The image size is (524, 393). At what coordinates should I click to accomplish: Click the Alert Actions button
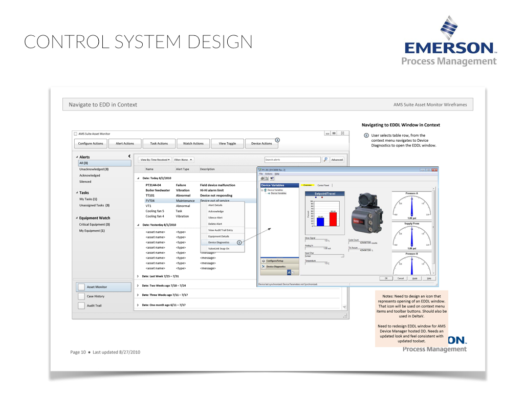tap(125, 143)
